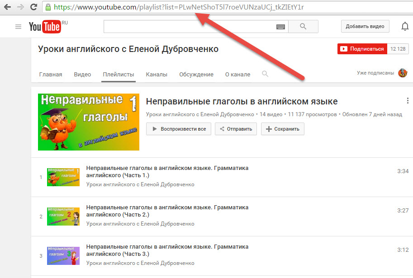Image resolution: width=413 pixels, height=278 pixels.
Task: Click the playlist author channel link
Action: pos(200,114)
